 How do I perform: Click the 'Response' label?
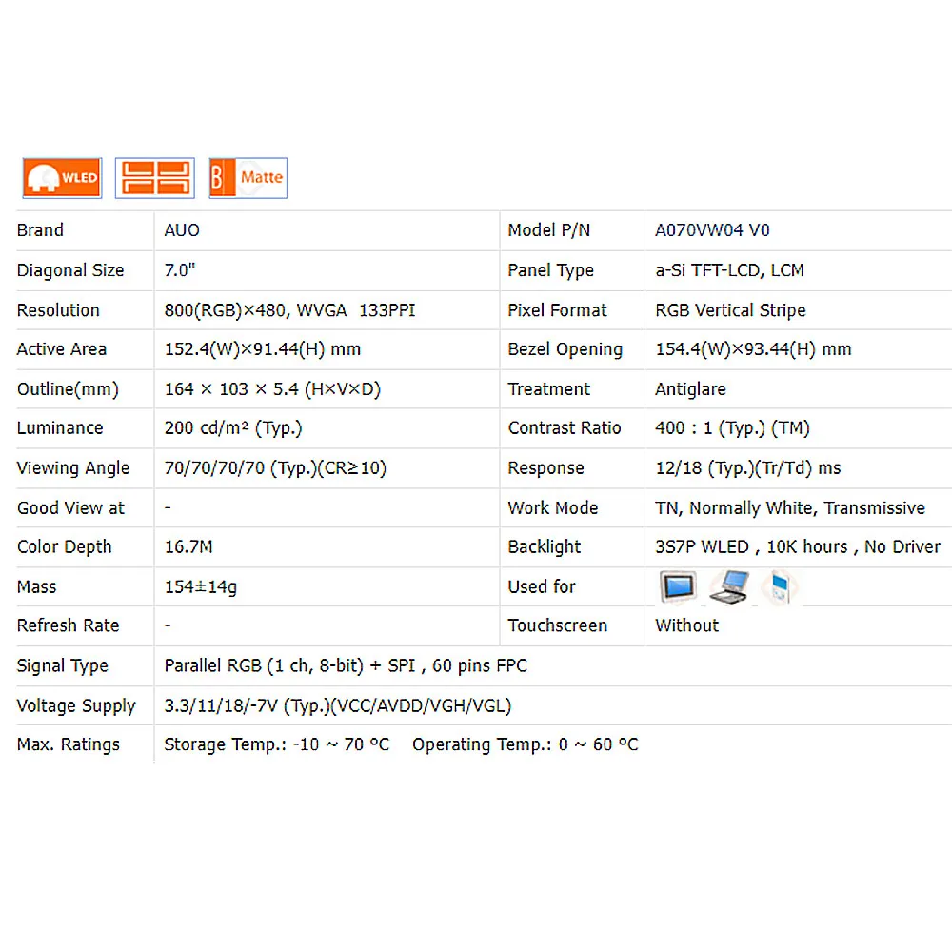[545, 468]
